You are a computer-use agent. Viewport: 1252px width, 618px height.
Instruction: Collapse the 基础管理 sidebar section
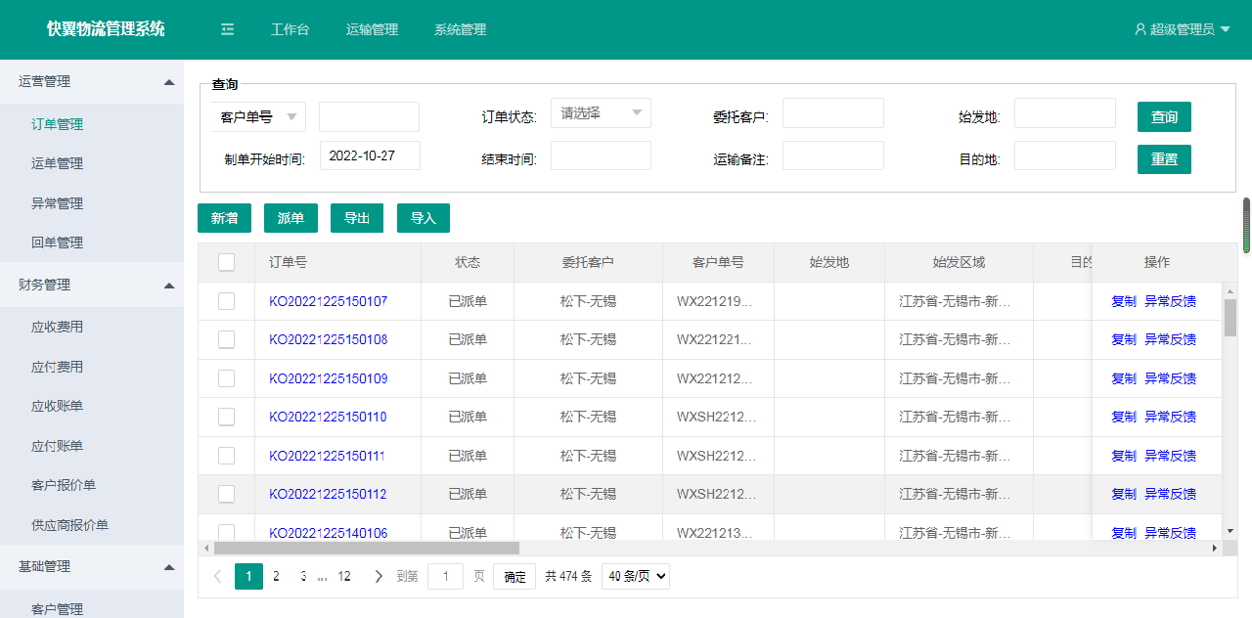(x=169, y=567)
